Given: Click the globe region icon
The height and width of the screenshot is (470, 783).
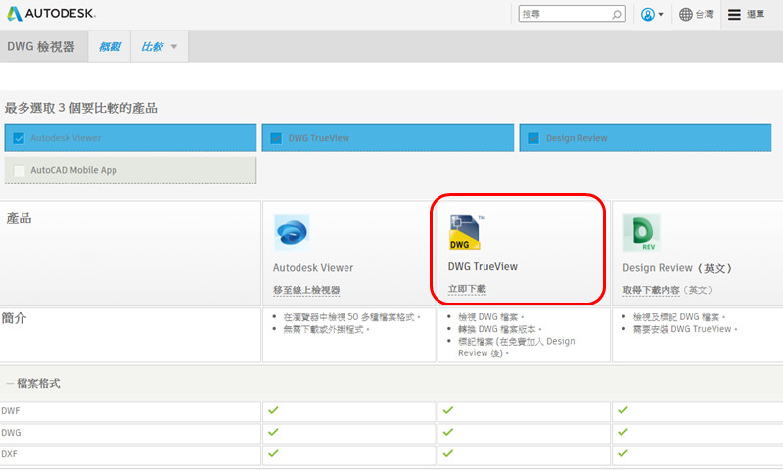Looking at the screenshot, I should point(686,15).
